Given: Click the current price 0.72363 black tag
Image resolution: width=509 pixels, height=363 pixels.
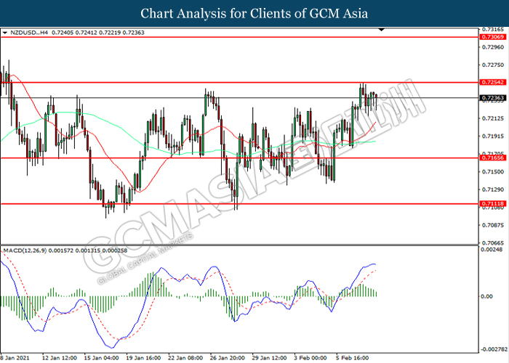Looking at the screenshot, I should (492, 97).
